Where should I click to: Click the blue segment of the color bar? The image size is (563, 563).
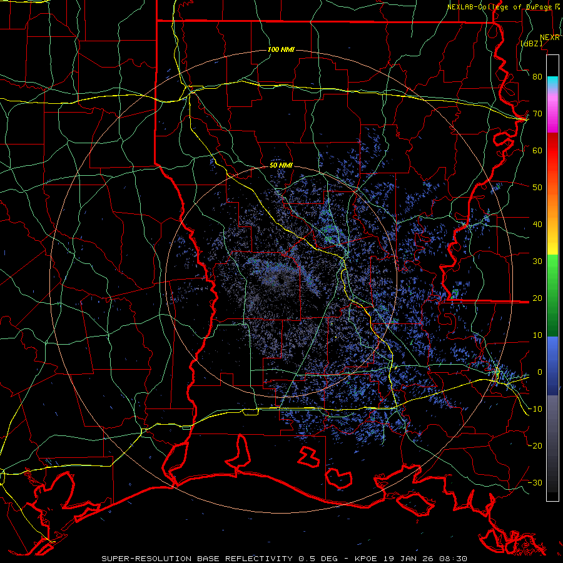click(552, 365)
